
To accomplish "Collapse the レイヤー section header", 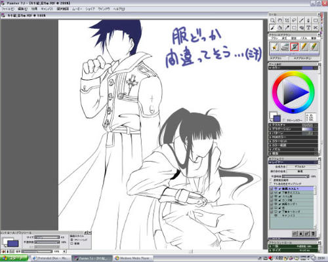I will point(270,162).
